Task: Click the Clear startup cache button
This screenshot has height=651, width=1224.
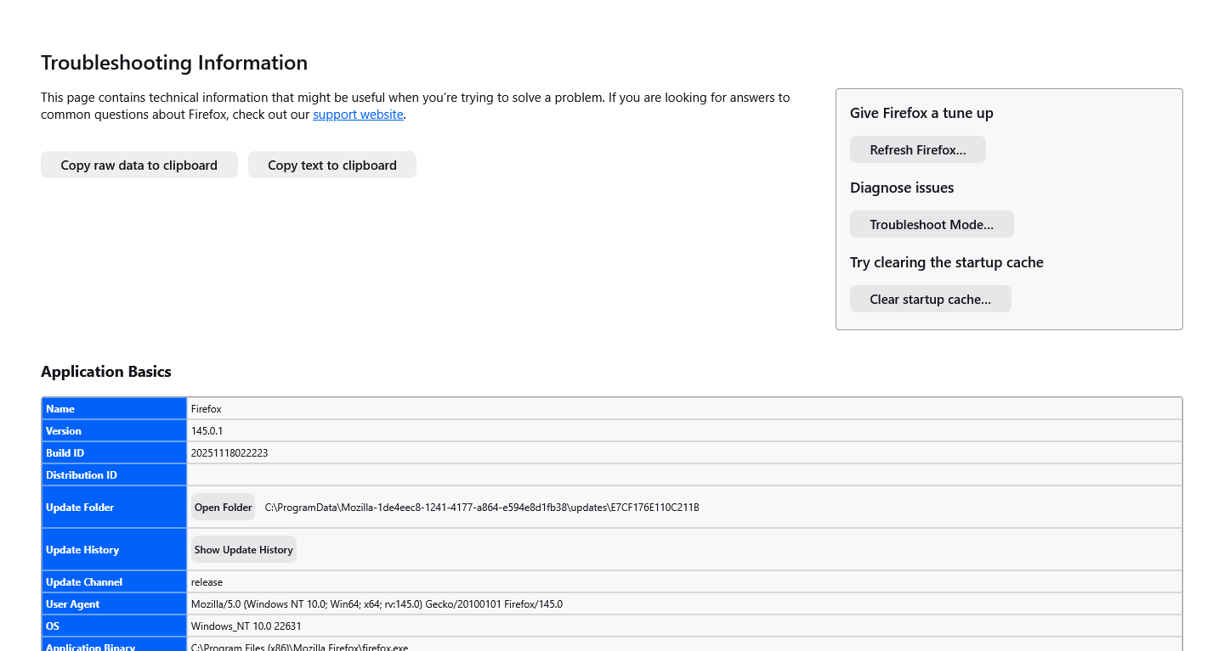Action: pyautogui.click(x=930, y=300)
